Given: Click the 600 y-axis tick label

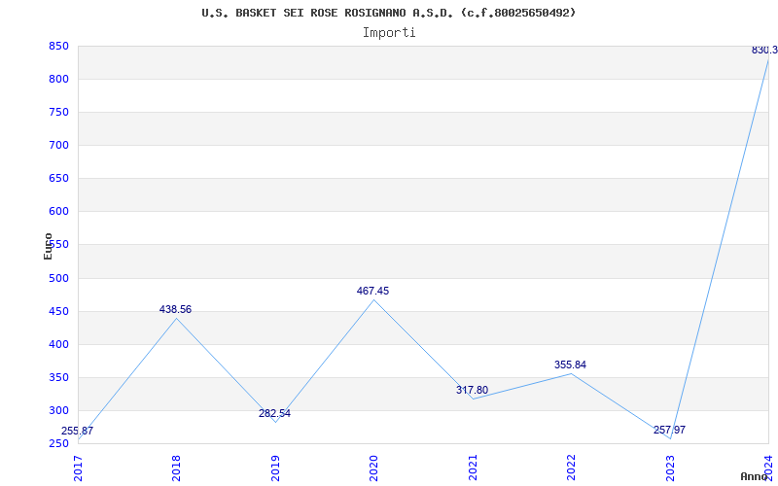Looking at the screenshot, I should [x=57, y=212].
